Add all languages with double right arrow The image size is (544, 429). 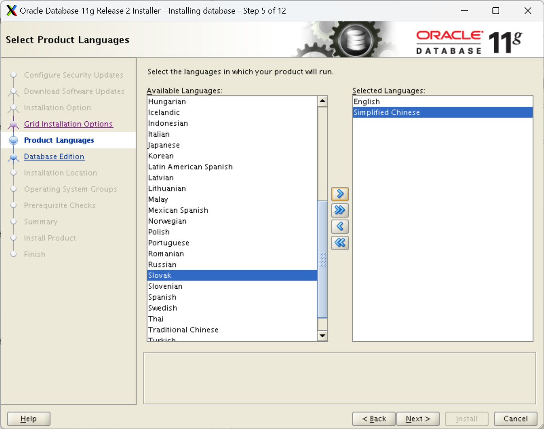tap(340, 210)
